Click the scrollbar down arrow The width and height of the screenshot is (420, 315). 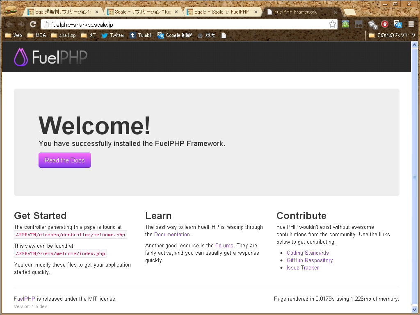[414, 309]
